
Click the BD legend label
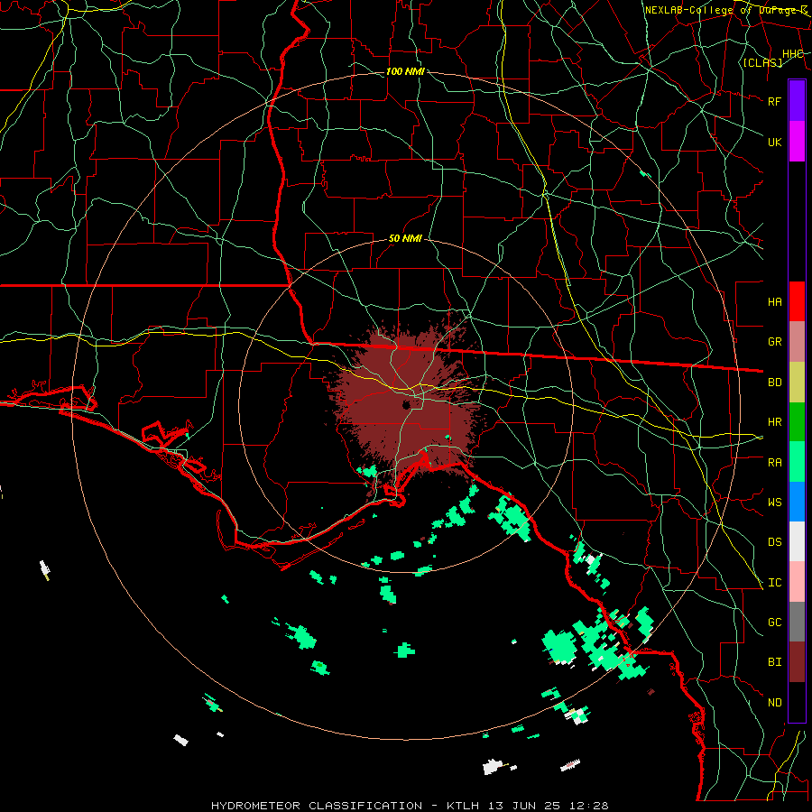click(x=774, y=383)
